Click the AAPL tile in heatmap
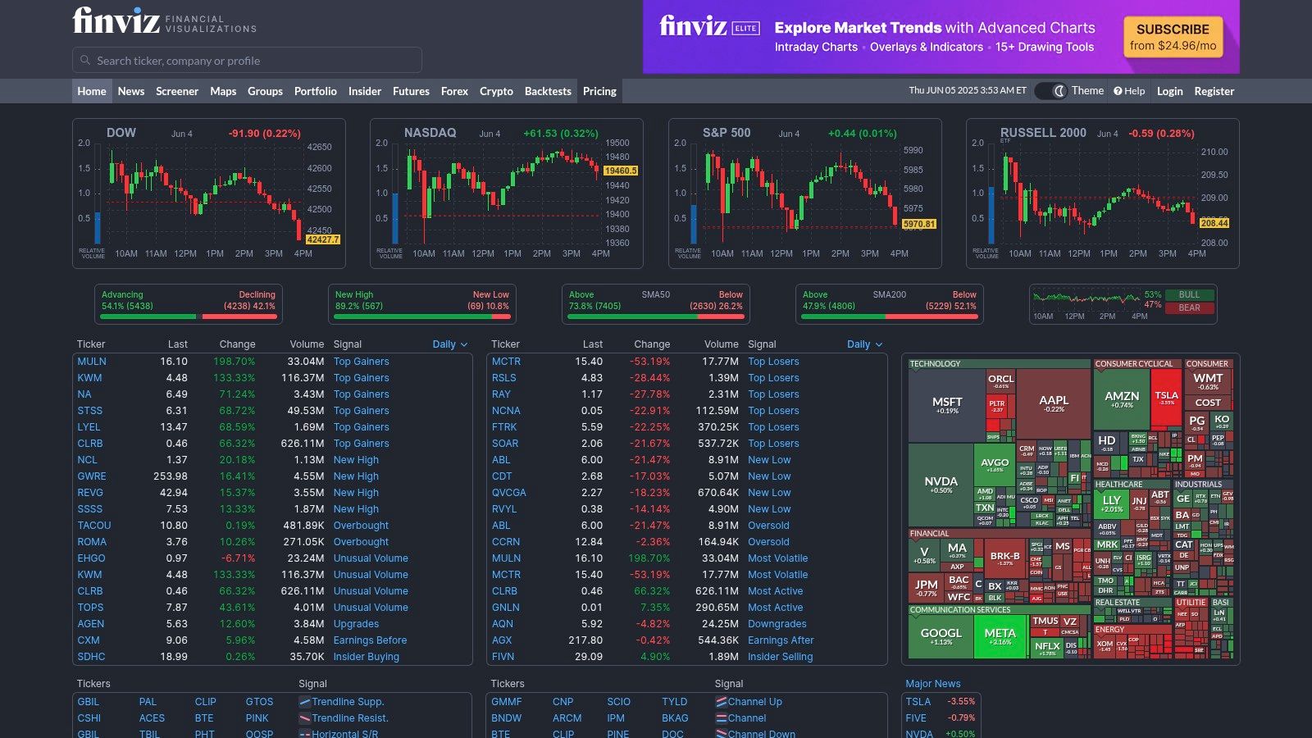The width and height of the screenshot is (1312, 738). click(x=1054, y=403)
